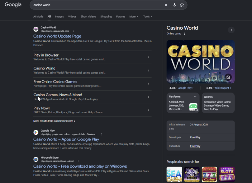Image resolution: width=252 pixels, height=183 pixels.
Task: Click the Casino World knowledge panel title
Action: pyautogui.click(x=182, y=28)
